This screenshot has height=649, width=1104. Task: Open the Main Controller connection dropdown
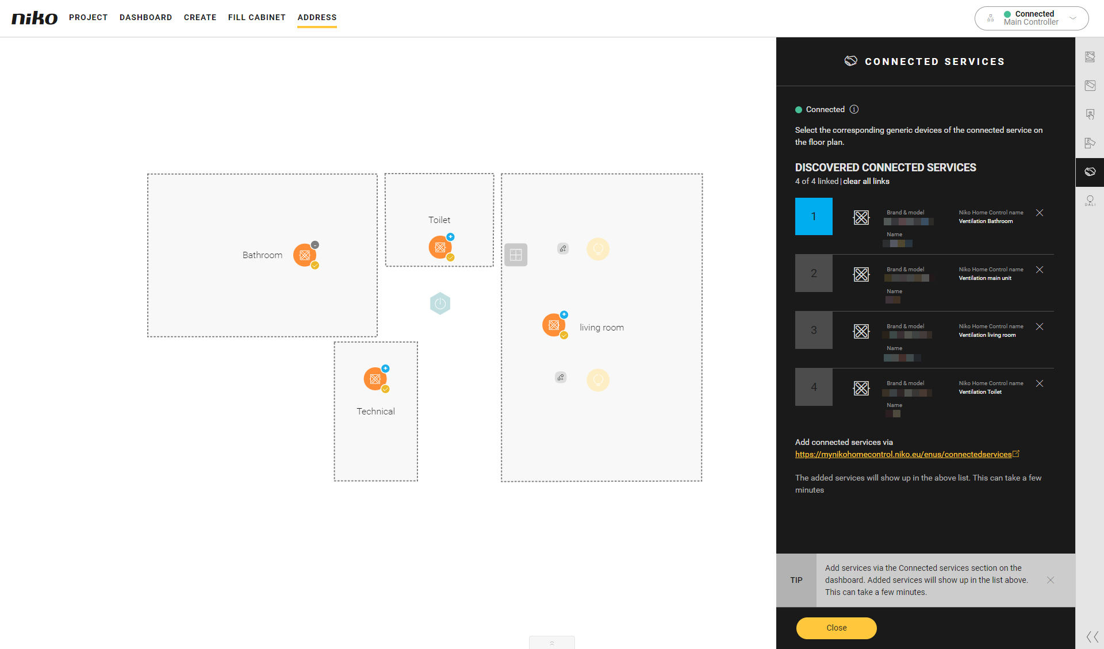click(x=1073, y=18)
